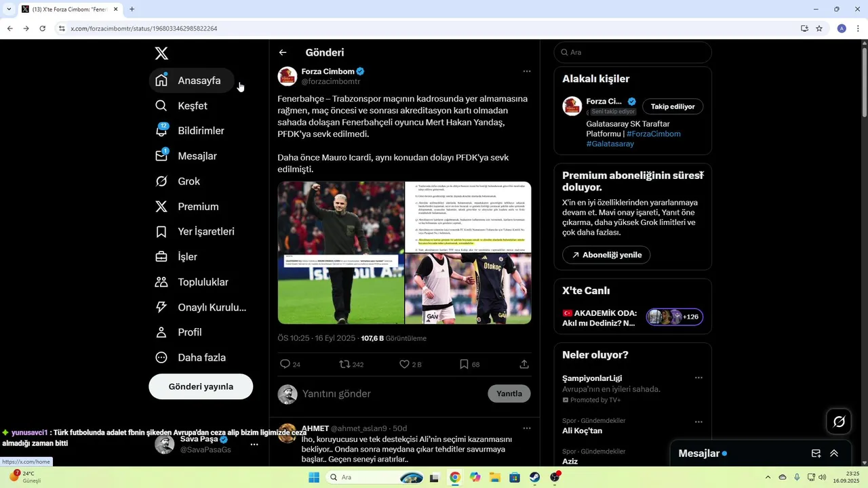Click the Yanıtını gönder reply field

(391, 394)
